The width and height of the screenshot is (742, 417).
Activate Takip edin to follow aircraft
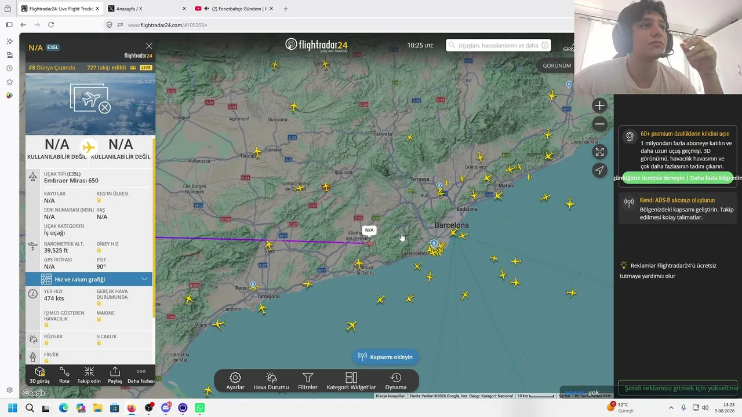pyautogui.click(x=89, y=375)
